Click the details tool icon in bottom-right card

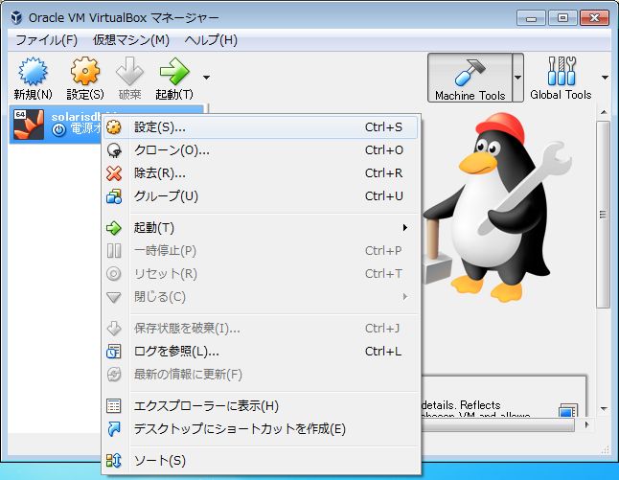[568, 410]
